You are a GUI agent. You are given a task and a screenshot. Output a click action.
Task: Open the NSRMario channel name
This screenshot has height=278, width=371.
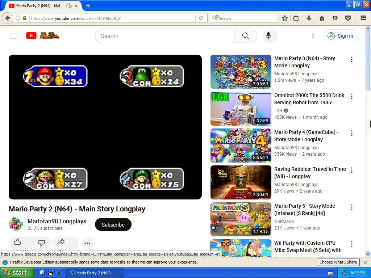(x=284, y=221)
